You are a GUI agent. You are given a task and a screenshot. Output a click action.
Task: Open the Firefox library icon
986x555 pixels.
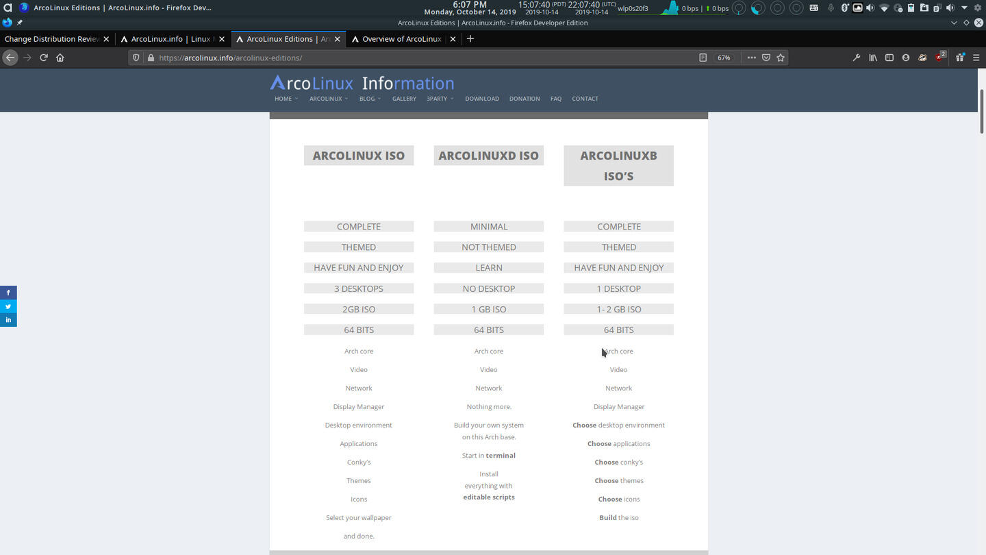[x=873, y=58]
